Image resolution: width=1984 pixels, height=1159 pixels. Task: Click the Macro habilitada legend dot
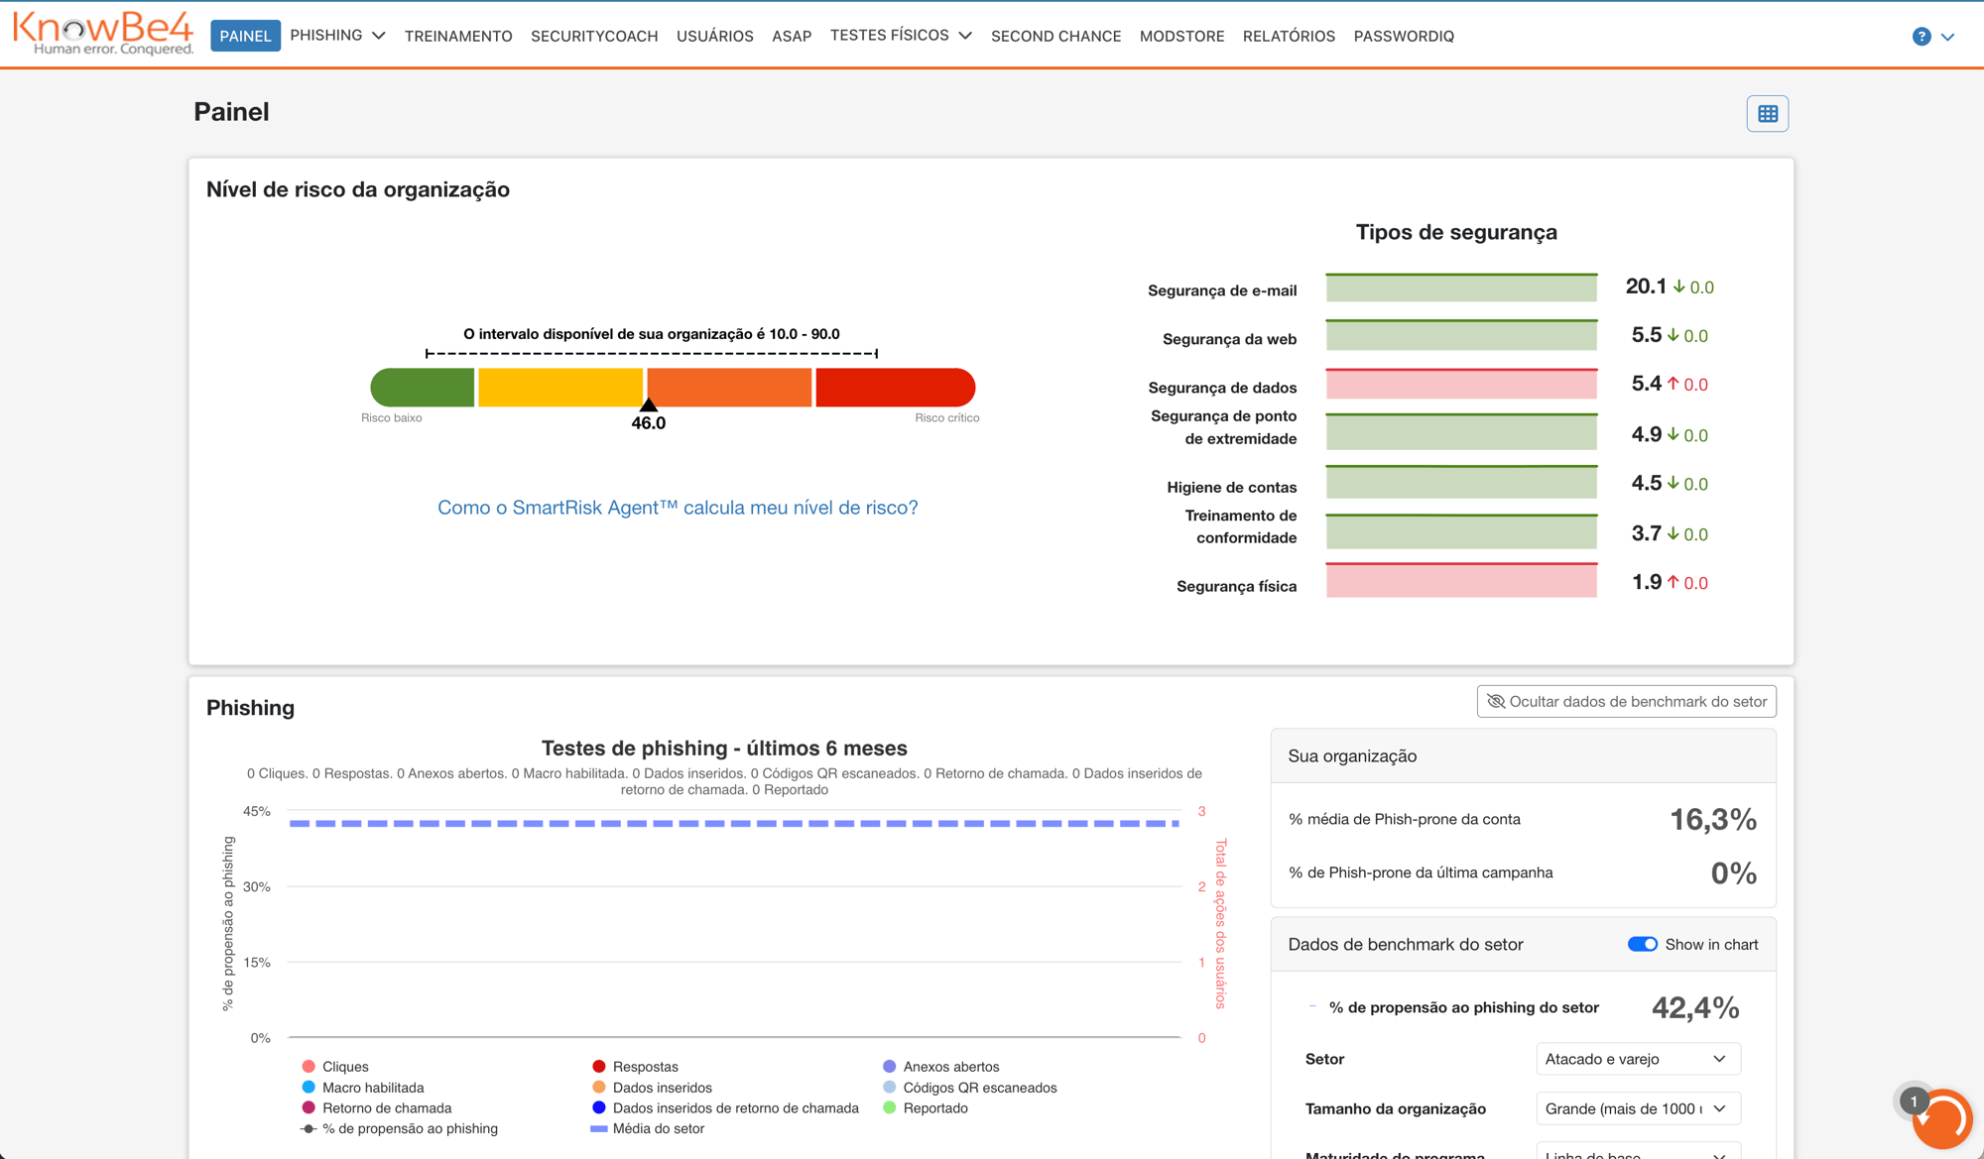(309, 1088)
